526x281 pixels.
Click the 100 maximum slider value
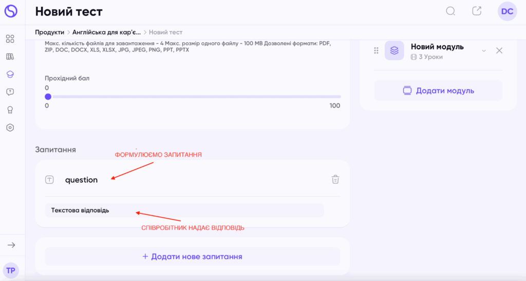[x=335, y=106]
